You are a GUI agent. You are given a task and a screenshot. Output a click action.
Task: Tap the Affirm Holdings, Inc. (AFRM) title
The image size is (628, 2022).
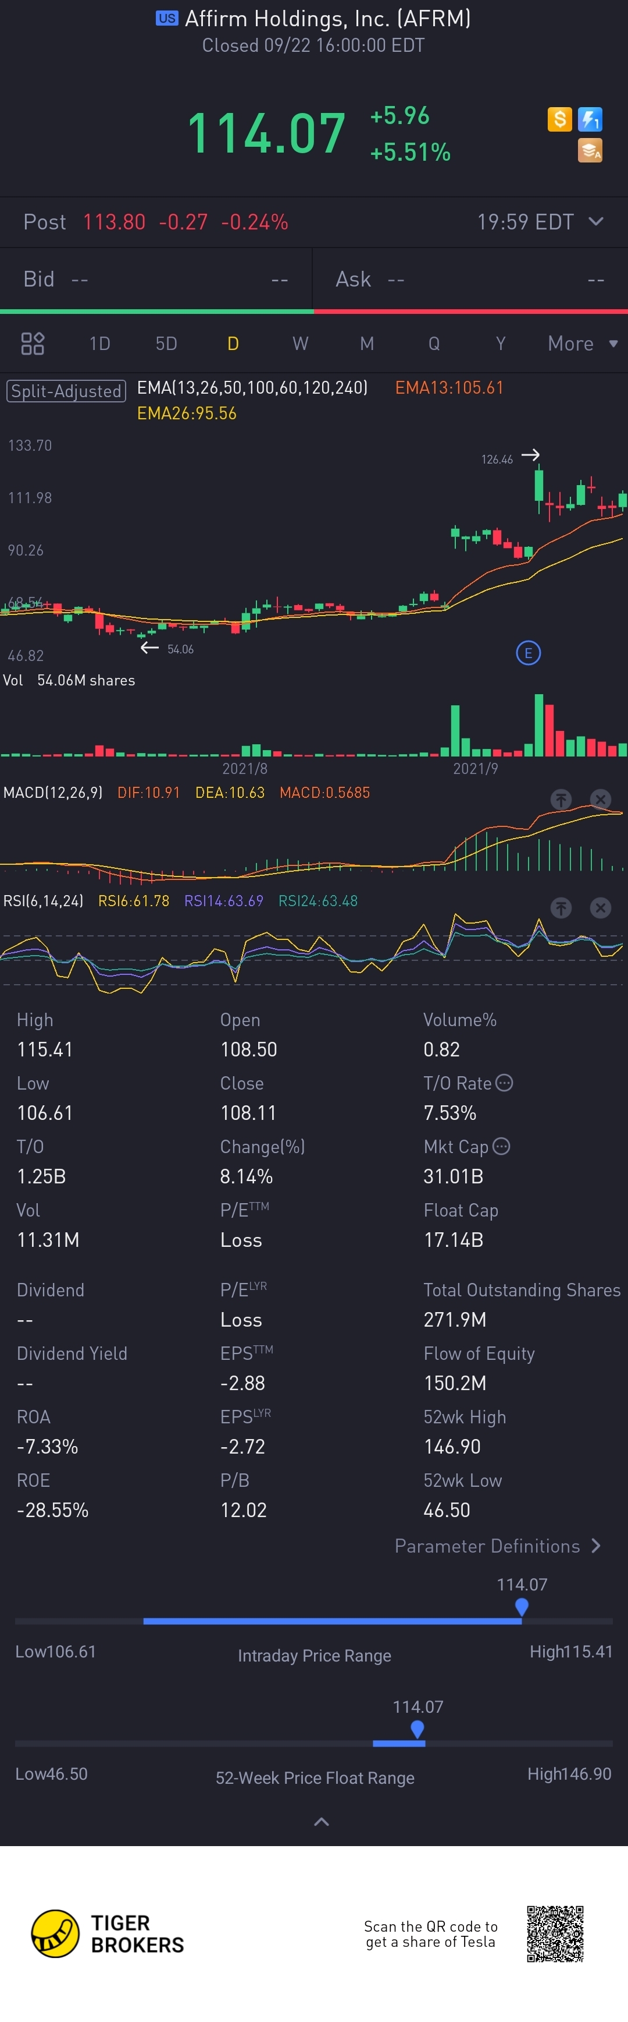coord(328,19)
